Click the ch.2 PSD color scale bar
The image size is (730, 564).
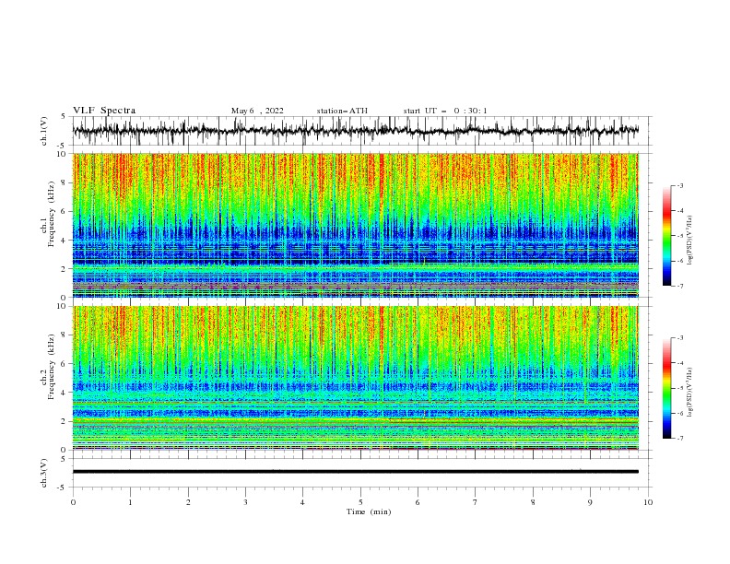666,388
